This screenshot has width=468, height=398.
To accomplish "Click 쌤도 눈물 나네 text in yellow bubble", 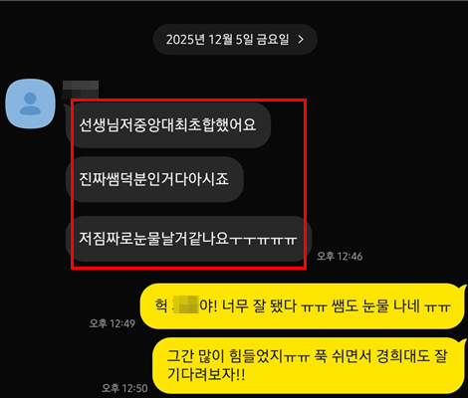I will [x=376, y=305].
